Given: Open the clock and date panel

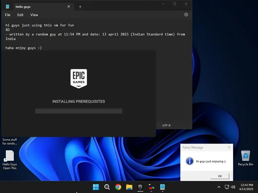Looking at the screenshot, I should (x=246, y=187).
